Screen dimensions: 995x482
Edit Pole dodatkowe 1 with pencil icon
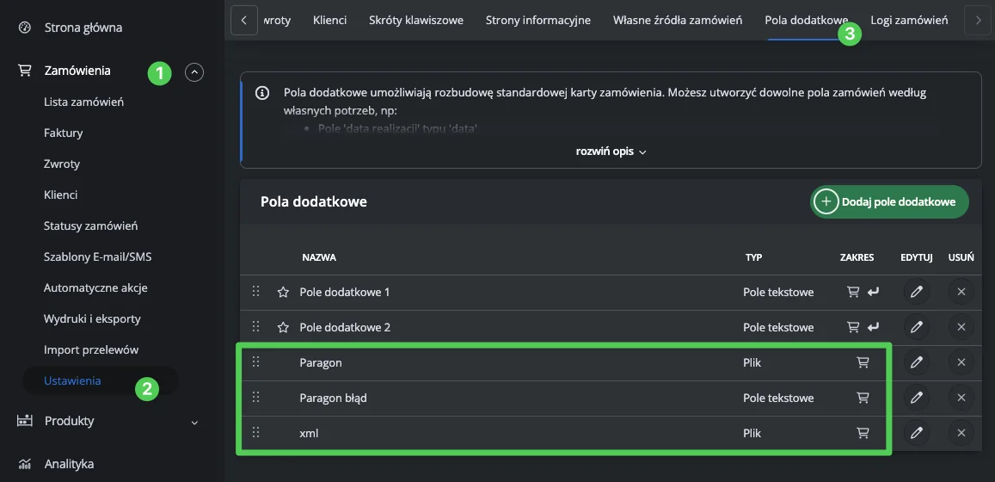917,292
